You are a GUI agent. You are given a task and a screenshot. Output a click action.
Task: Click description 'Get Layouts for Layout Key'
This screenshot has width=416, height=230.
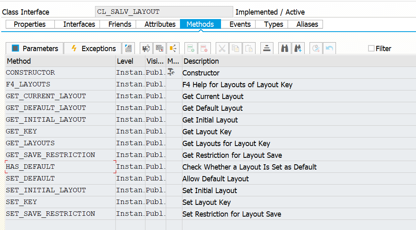point(226,144)
